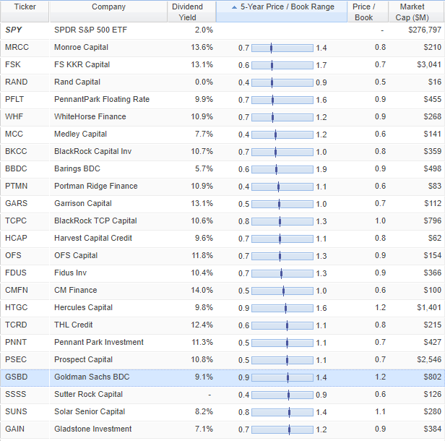Viewport: 445px width, 441px height.
Task: Click the PennantPark Floating Rate company name
Action: tap(102, 99)
